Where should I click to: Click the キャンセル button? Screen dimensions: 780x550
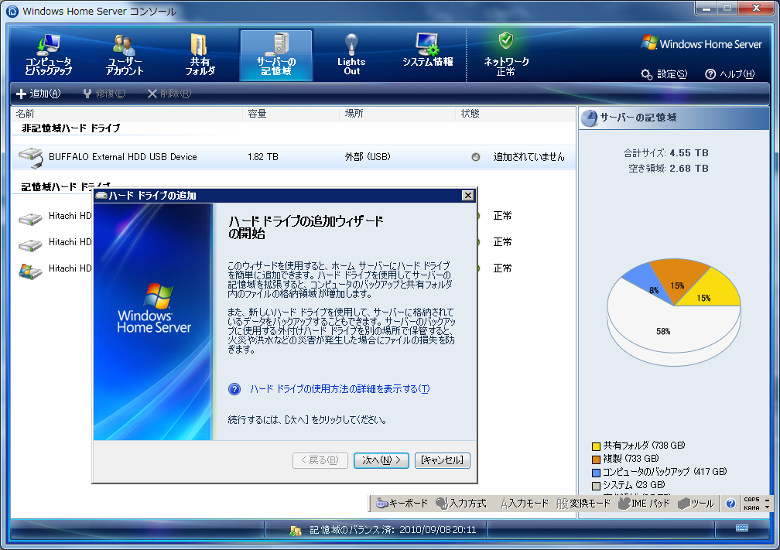click(x=443, y=460)
